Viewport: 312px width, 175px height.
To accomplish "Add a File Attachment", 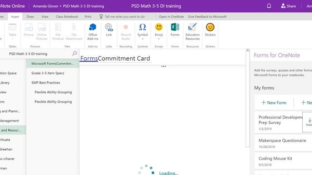I will point(74,32).
